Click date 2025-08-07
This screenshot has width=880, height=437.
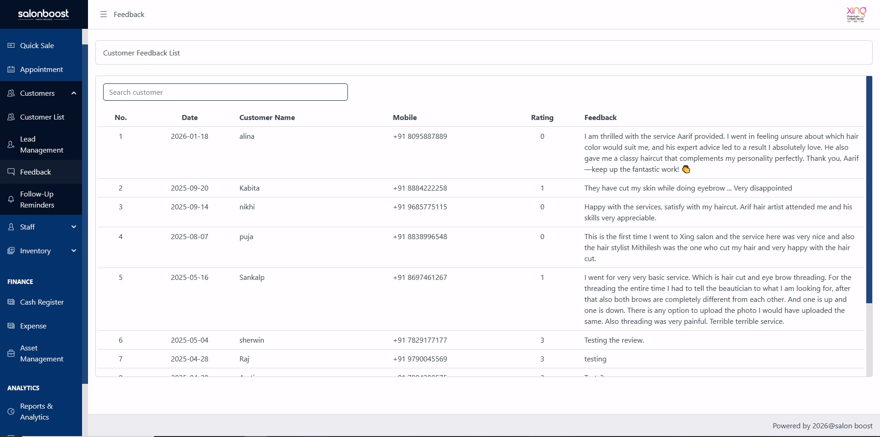click(189, 236)
